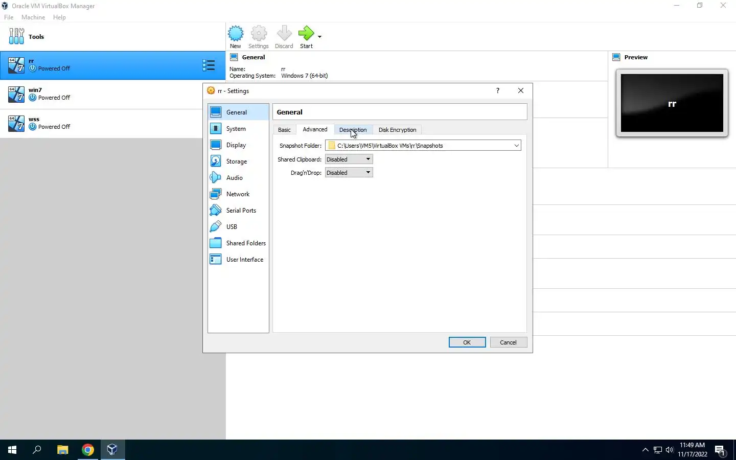Open Settings from the Manager toolbar
Viewport: 736px width, 460px height.
pos(259,37)
